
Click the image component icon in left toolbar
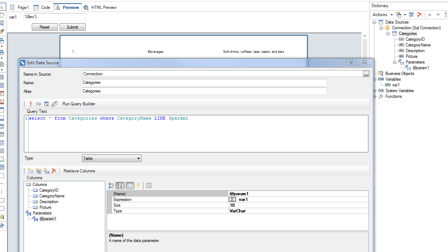(x=2, y=159)
